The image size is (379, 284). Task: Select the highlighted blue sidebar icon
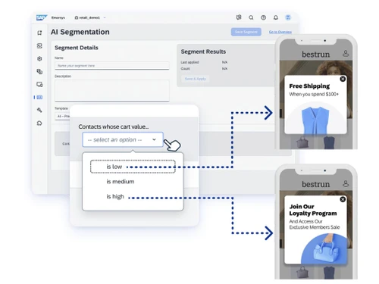click(x=39, y=97)
